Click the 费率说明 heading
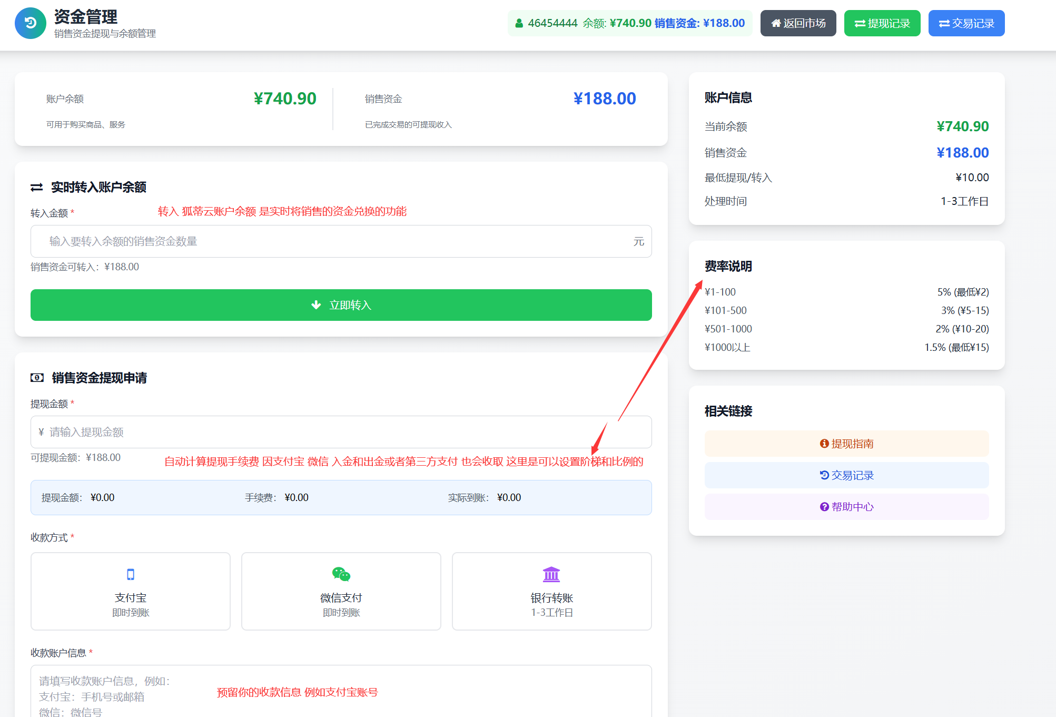The height and width of the screenshot is (717, 1056). [728, 266]
